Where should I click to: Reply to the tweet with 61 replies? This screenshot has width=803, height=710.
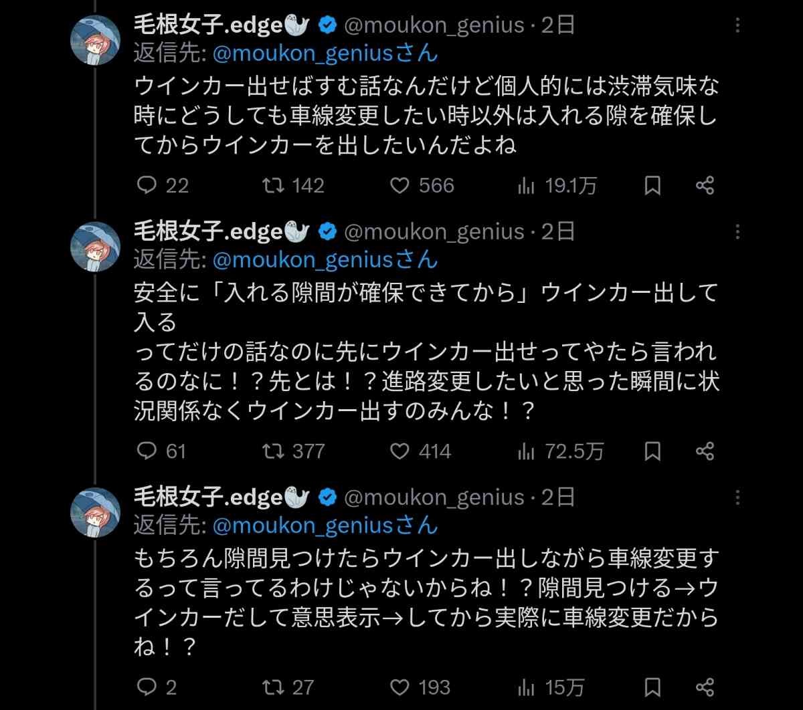(147, 452)
